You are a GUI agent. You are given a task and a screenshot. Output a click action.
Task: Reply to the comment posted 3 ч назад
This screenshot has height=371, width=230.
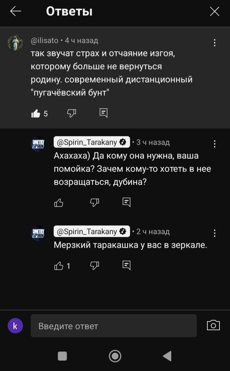point(126,202)
